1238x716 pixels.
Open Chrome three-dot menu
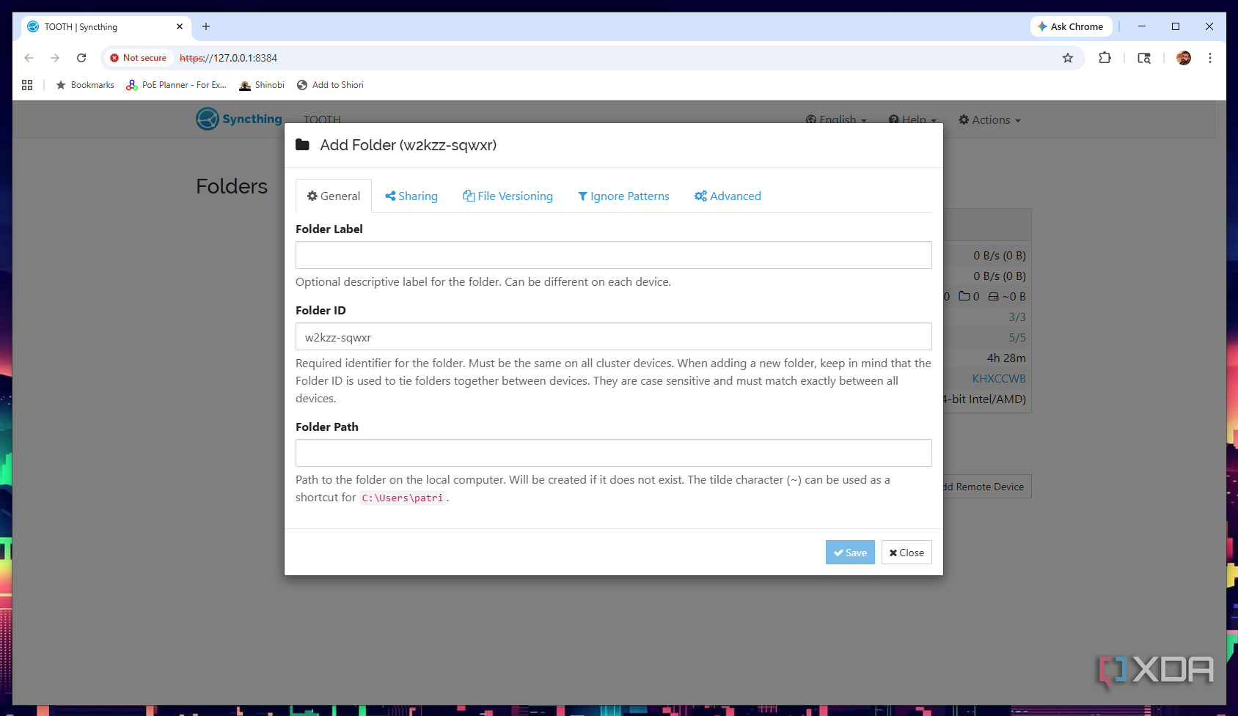coord(1210,58)
